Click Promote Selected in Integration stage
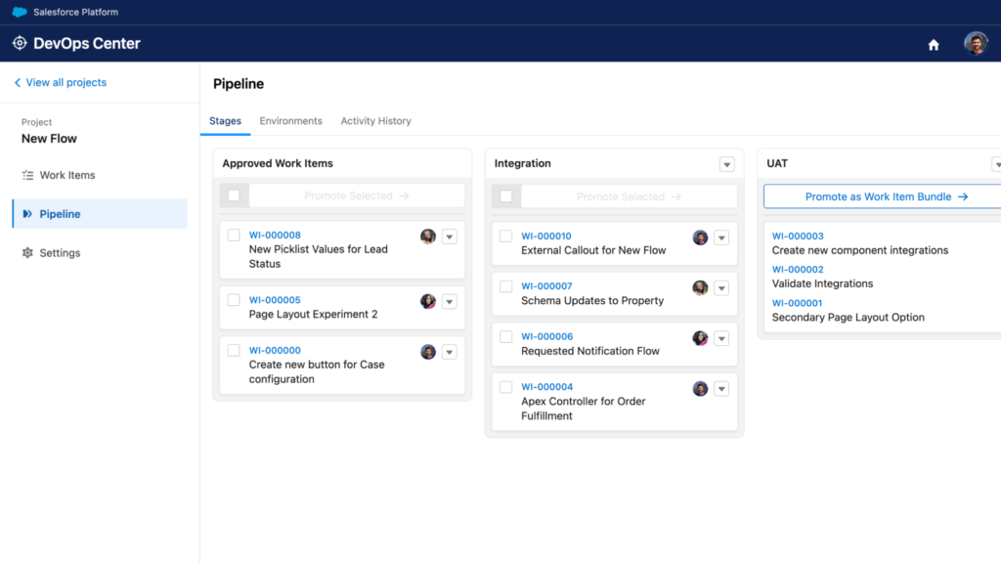The height and width of the screenshot is (563, 1001). coord(629,196)
